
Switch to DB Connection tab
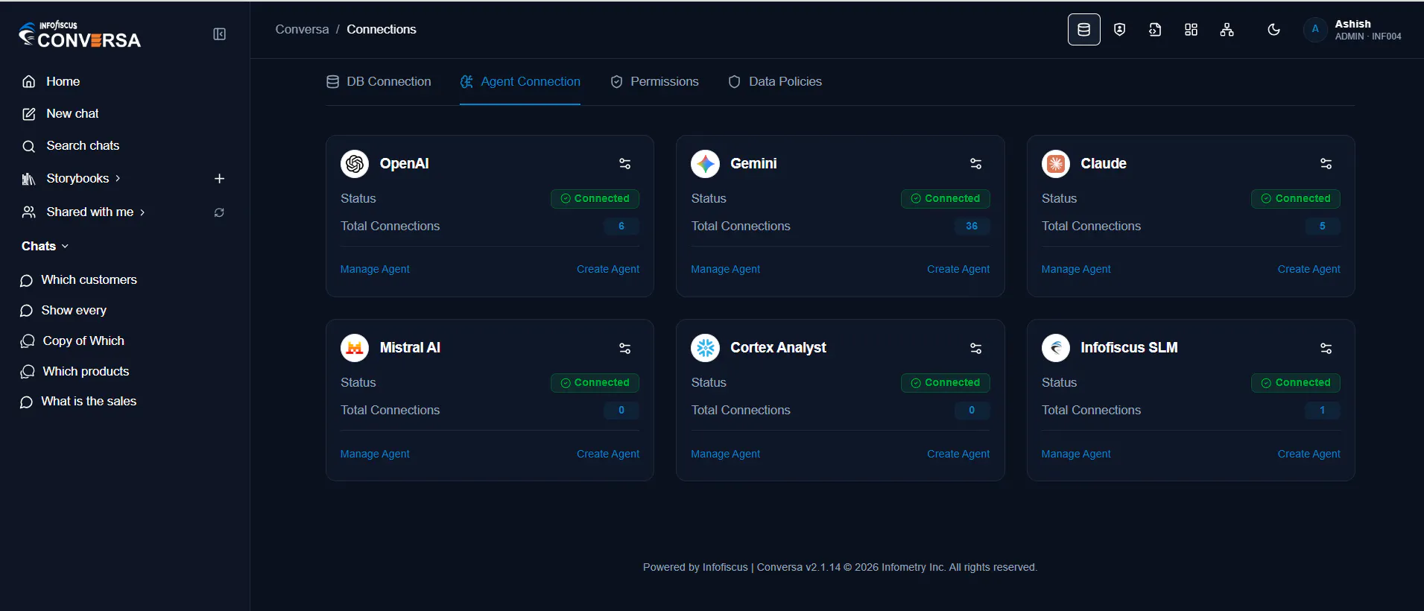[379, 82]
